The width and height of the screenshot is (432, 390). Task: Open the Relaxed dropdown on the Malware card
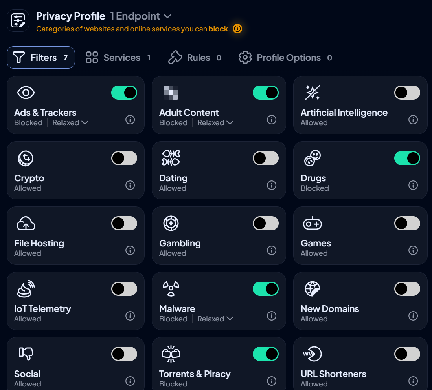[x=215, y=319]
